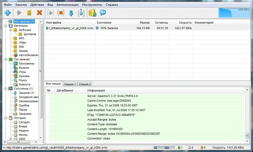Screen dimensions: 253x152
Task: Click the yellow pause download icon
Action: tap(29, 13)
